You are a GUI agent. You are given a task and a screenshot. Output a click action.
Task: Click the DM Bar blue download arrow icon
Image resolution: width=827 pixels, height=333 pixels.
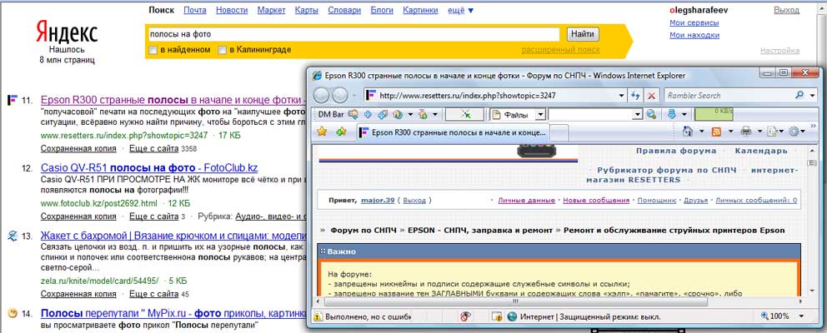(x=672, y=114)
